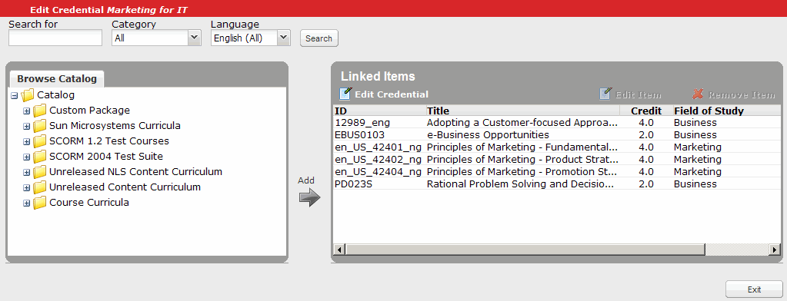This screenshot has height=301, width=787.
Task: Select the SCORM 1.2 Test Courses folder icon
Action: [40, 142]
